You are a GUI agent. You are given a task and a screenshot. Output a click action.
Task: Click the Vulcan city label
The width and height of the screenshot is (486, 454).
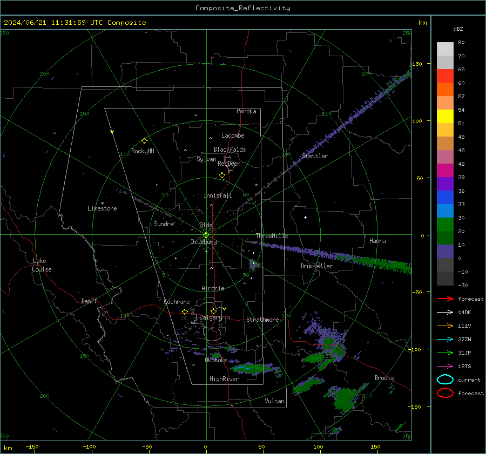click(x=274, y=401)
